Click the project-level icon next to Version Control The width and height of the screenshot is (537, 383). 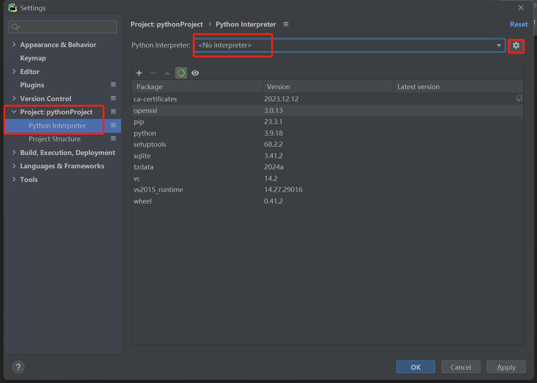click(x=114, y=98)
